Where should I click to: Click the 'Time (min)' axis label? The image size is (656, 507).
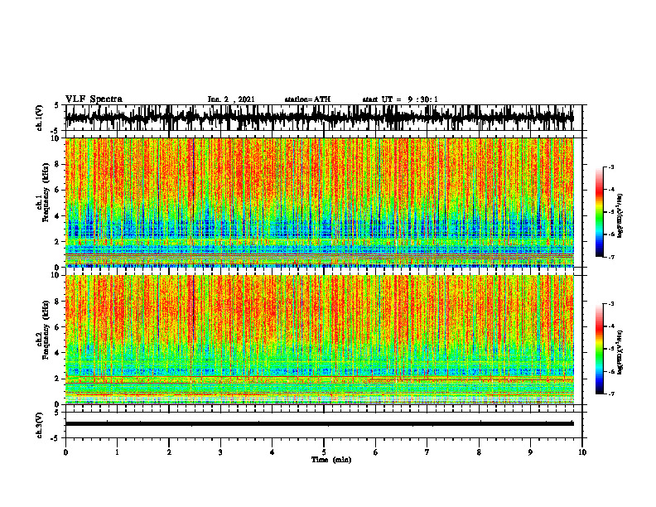[331, 460]
